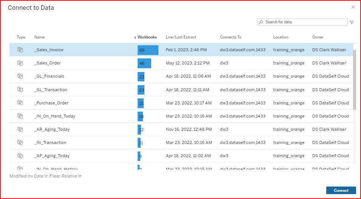This screenshot has width=361, height=199.
Task: Sort list by Name column header
Action: click(39, 37)
